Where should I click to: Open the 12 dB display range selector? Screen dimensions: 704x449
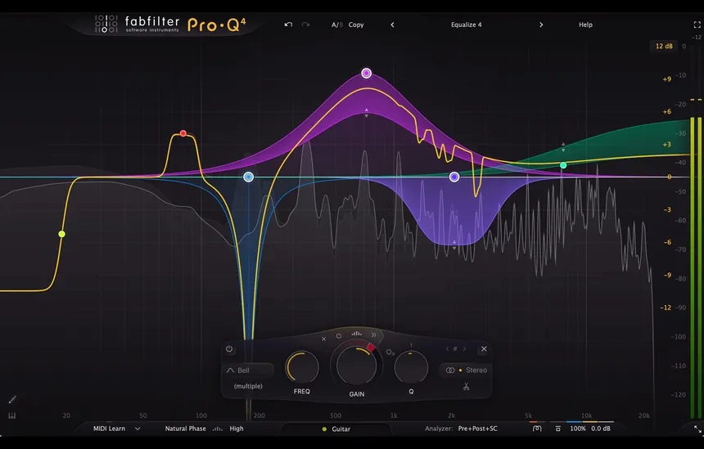tap(664, 46)
